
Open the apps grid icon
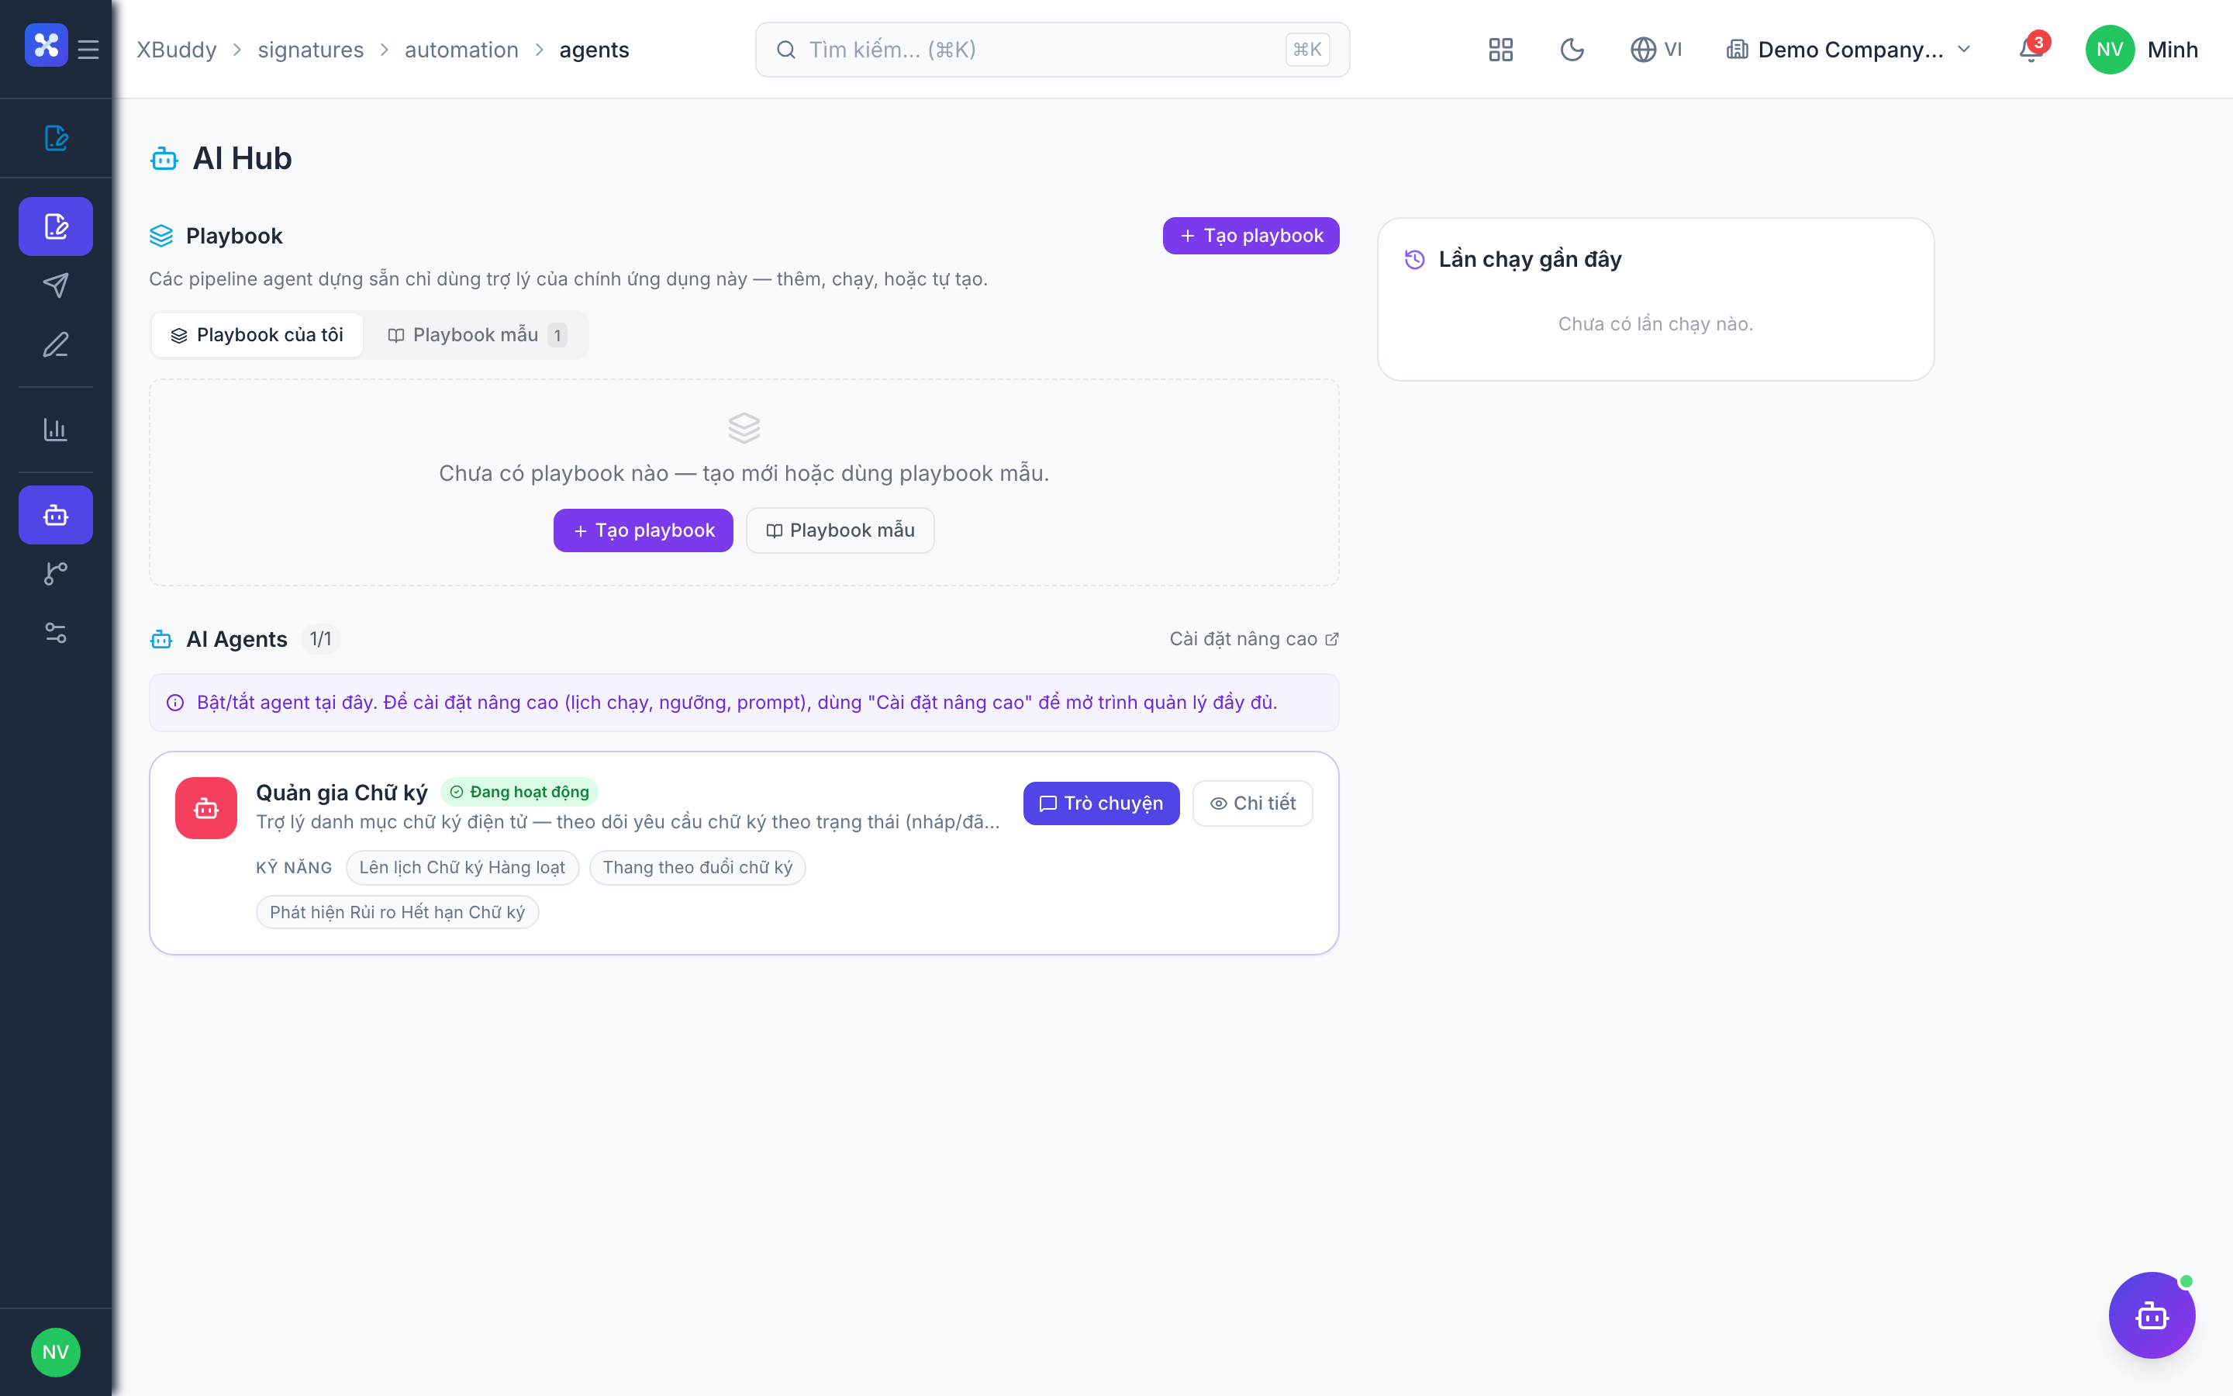[1500, 50]
